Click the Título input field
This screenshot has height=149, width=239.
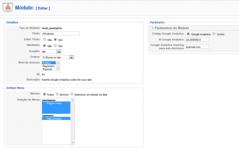pyautogui.click(x=61, y=34)
